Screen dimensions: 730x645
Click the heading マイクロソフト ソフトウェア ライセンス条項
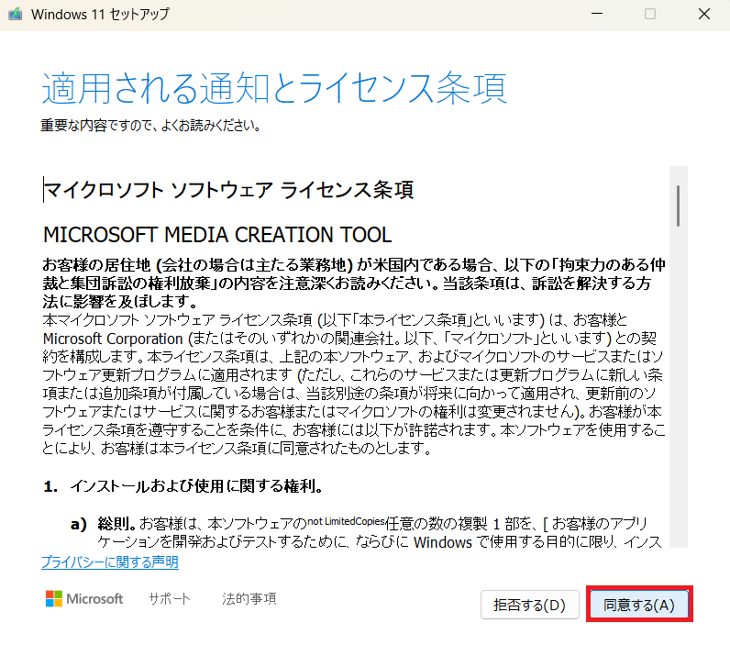pyautogui.click(x=228, y=190)
